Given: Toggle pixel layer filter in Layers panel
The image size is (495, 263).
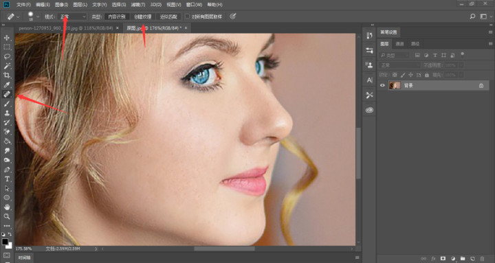Looking at the screenshot, I should coord(417,55).
